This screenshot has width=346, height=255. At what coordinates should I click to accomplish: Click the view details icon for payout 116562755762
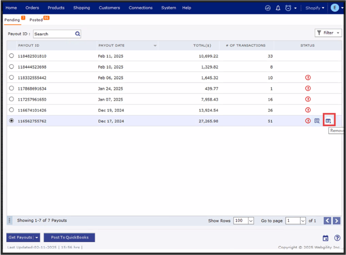tap(317, 121)
